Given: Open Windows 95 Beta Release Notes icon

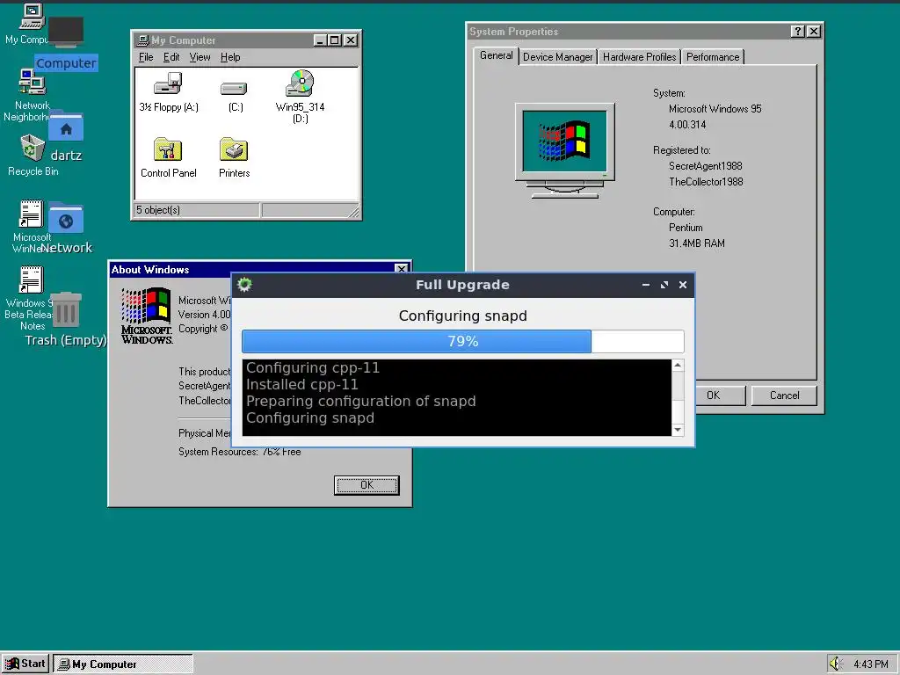Looking at the screenshot, I should pyautogui.click(x=31, y=279).
